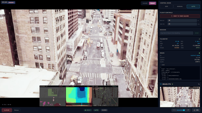Screen dimensions: 202x113
Task: Click the Brain FPV monitor icon
Action: (x=161, y=84)
